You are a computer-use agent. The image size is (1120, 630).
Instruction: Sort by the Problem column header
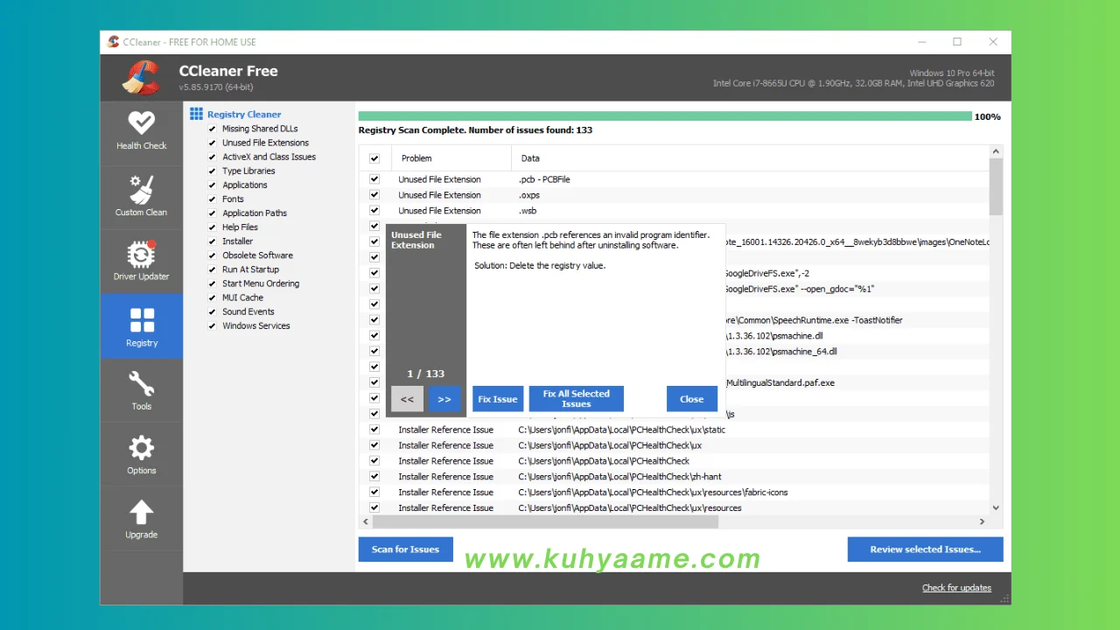coord(451,158)
